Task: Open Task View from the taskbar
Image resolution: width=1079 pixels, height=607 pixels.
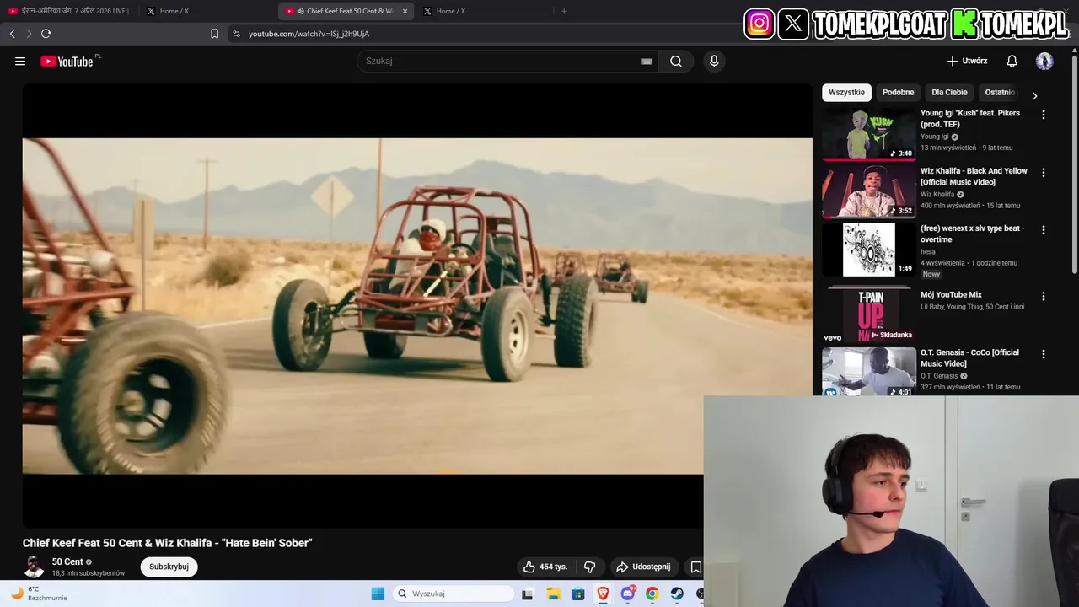Action: click(527, 594)
